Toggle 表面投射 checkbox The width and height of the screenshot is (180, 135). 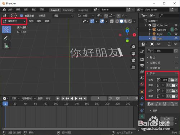(x=22, y=16)
